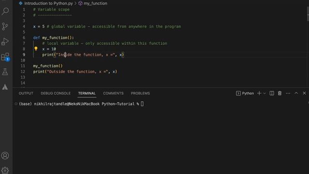Click line number 9 in gutter

click(x=24, y=55)
